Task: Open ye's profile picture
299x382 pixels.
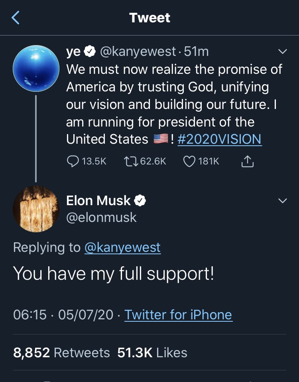Action: coord(36,67)
